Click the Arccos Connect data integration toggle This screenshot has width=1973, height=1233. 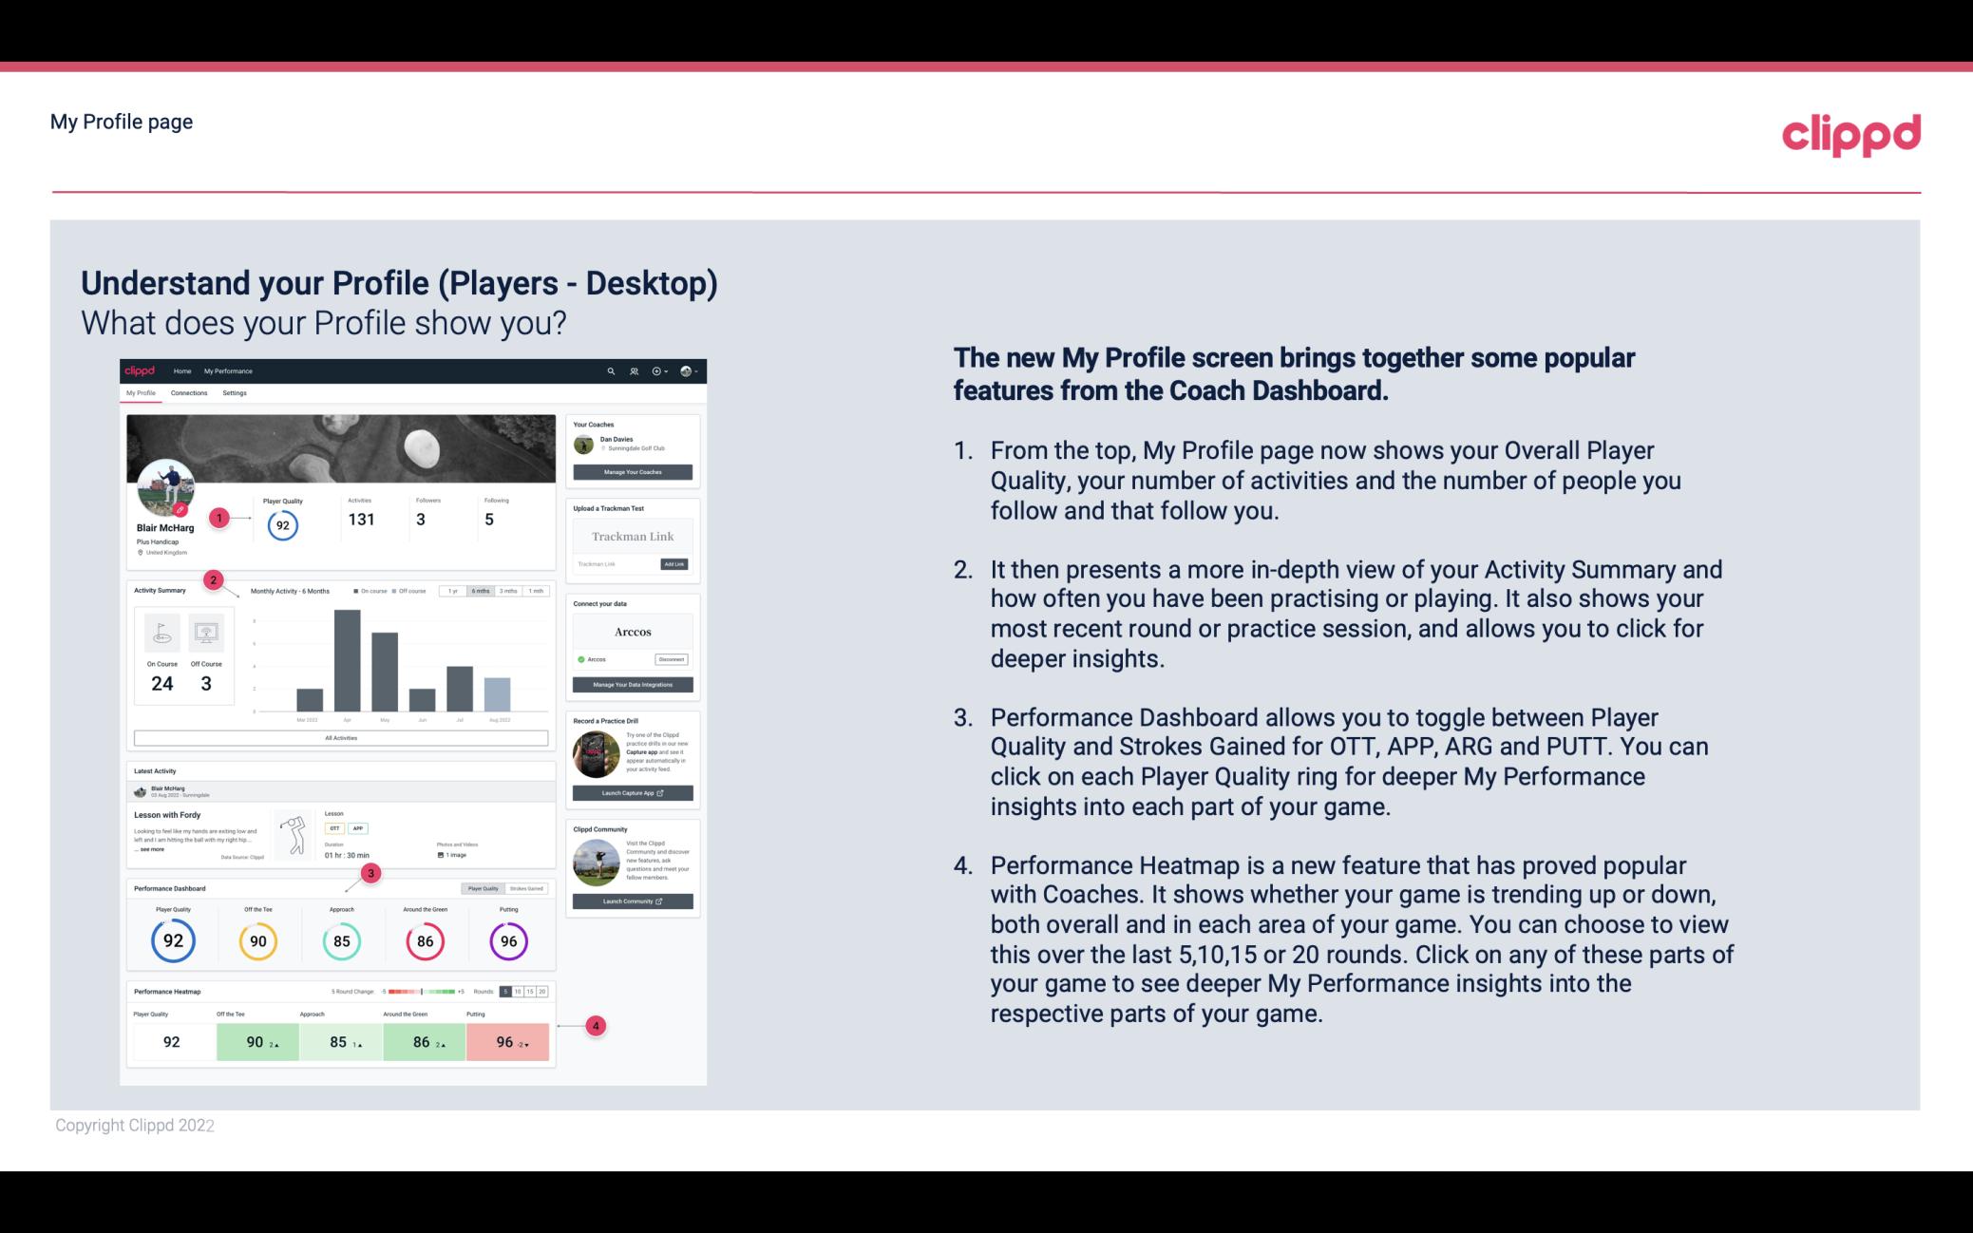(581, 657)
